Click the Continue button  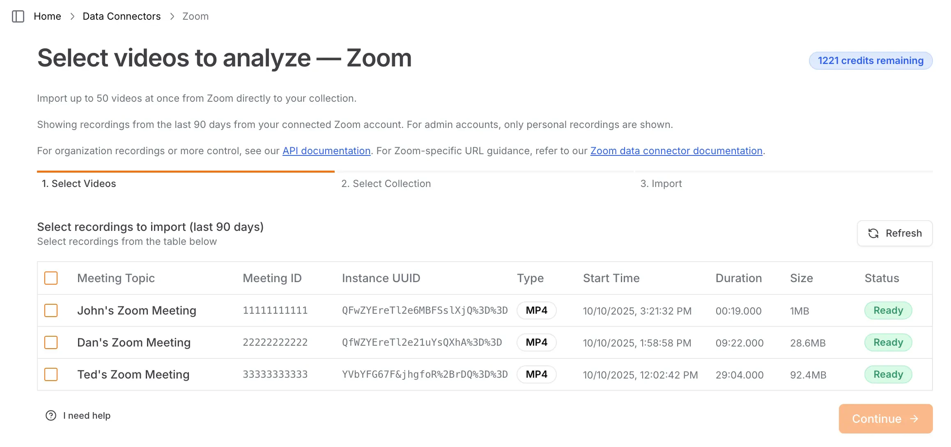click(886, 419)
